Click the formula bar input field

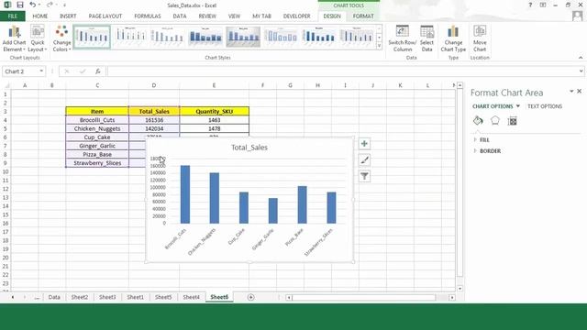[342, 71]
